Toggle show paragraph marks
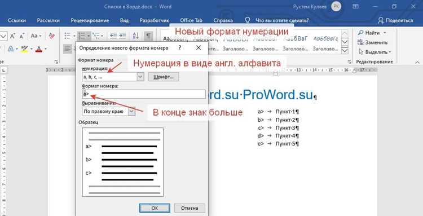Image resolution: width=423 pixels, height=216 pixels. point(148,36)
